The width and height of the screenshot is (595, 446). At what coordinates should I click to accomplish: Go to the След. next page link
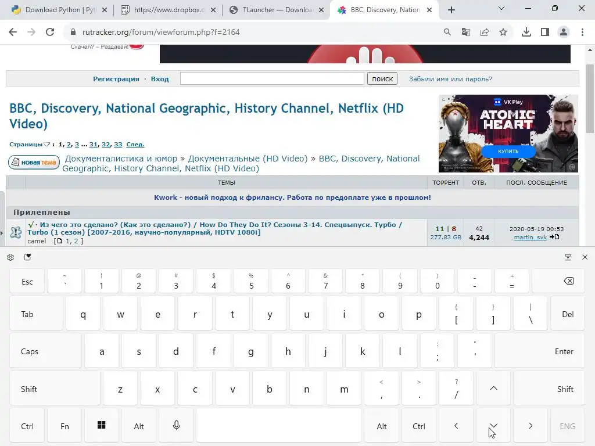[x=135, y=144]
